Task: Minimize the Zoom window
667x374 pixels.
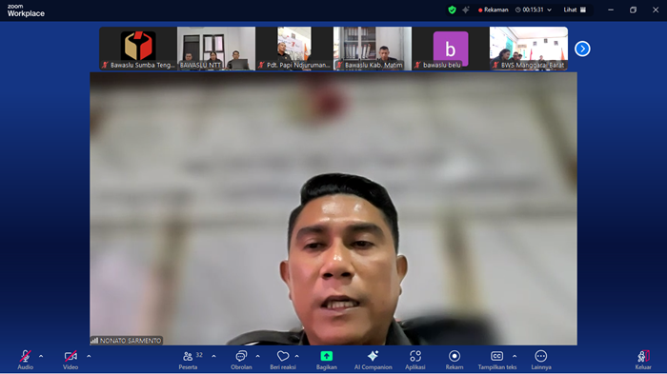Action: tap(611, 10)
